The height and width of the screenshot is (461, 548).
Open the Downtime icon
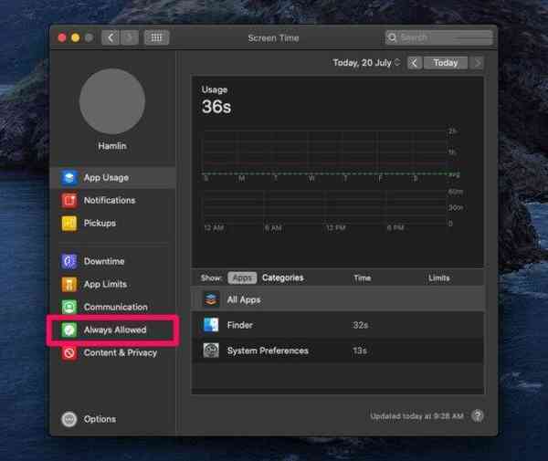point(69,261)
